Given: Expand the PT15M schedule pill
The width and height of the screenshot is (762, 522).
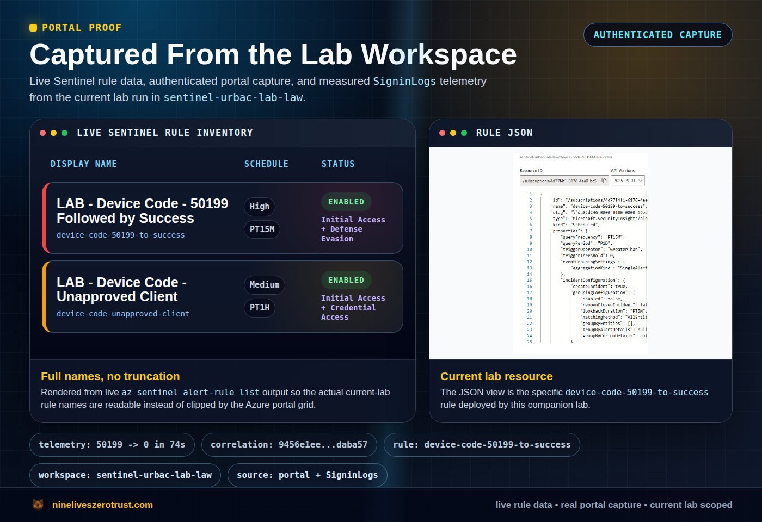Looking at the screenshot, I should coord(262,229).
